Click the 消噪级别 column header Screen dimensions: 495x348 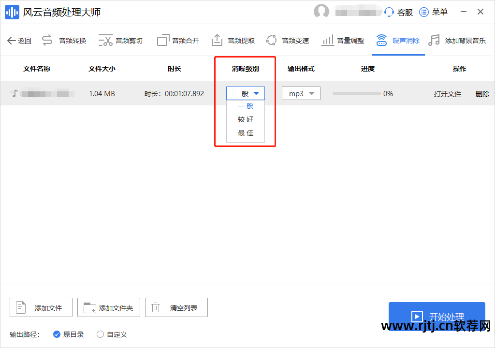click(245, 69)
